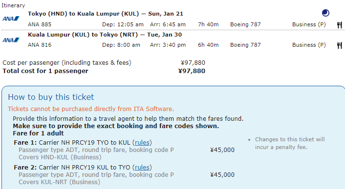345x189 pixels.
Task: Click the ANA logo for the Tokyo to Kuala Lumpur flight
Action: [x=11, y=19]
